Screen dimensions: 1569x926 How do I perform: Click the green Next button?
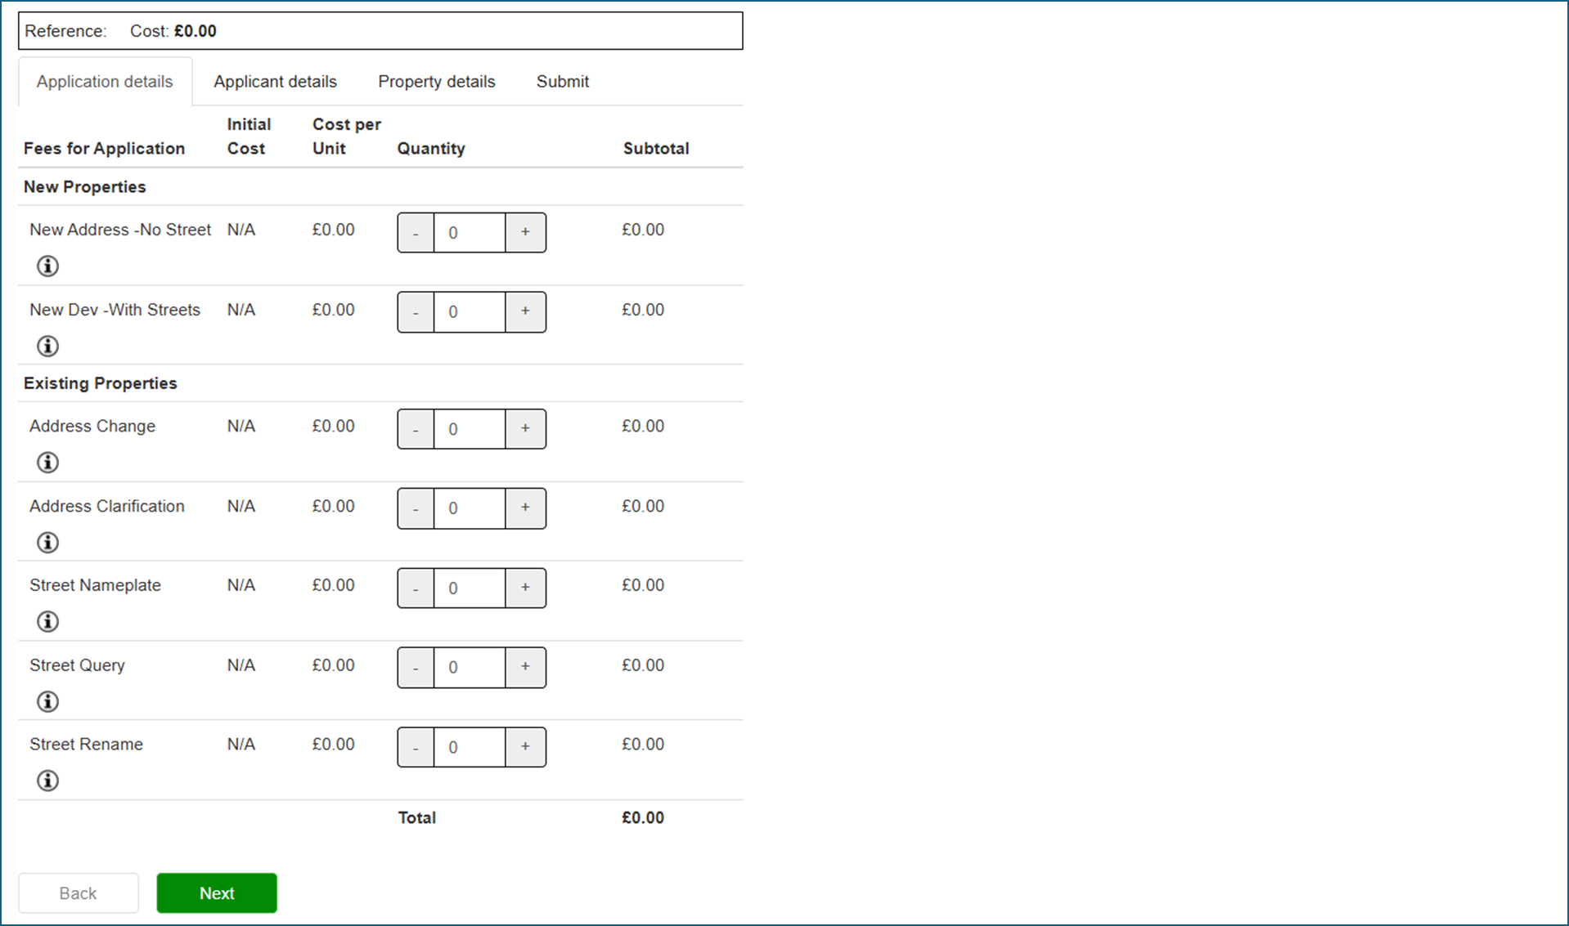(217, 893)
